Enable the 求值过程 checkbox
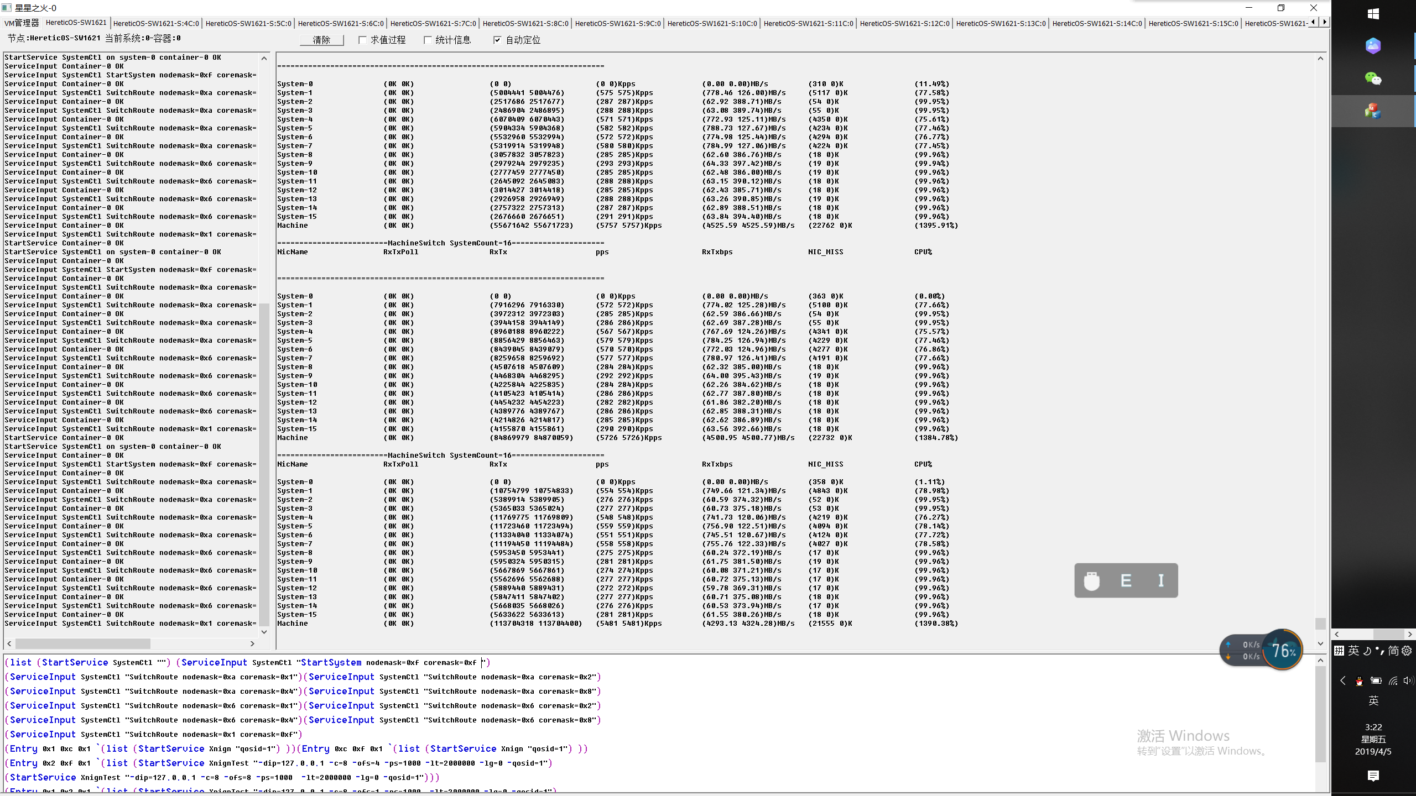The width and height of the screenshot is (1416, 796). click(363, 40)
